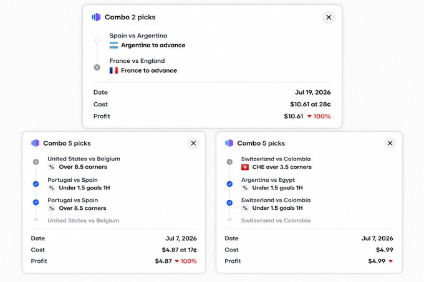The width and height of the screenshot is (424, 282).
Task: Click the failed status icon for United States vs Belgium
Action: pos(36,162)
